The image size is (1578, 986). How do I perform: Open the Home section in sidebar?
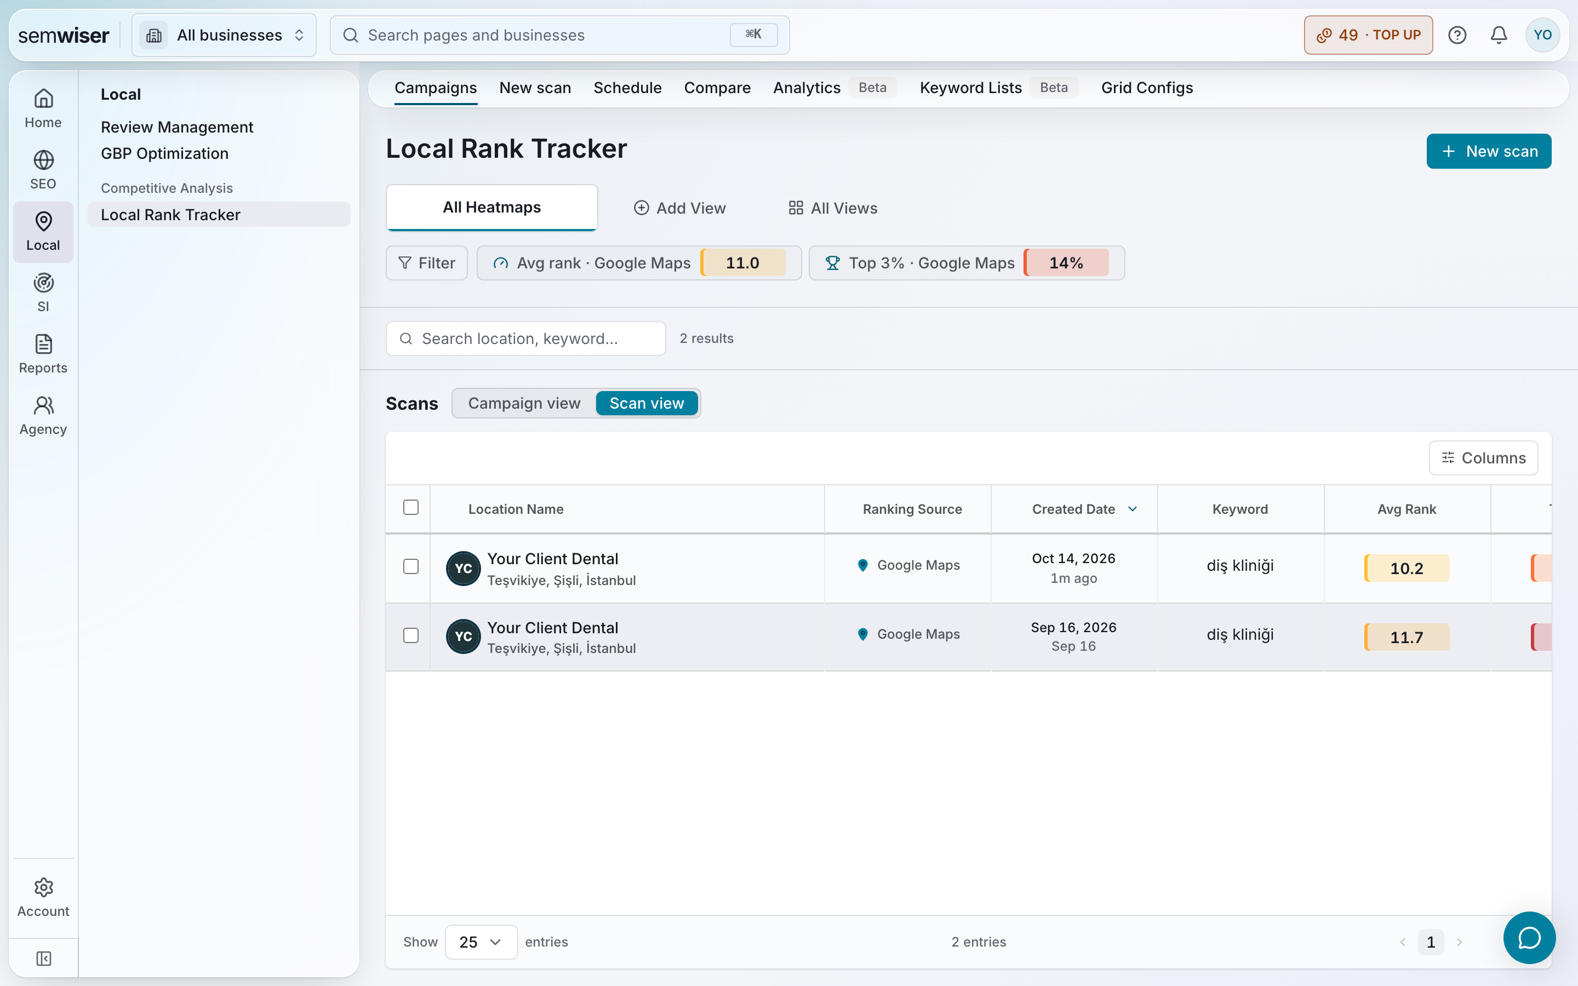click(43, 109)
